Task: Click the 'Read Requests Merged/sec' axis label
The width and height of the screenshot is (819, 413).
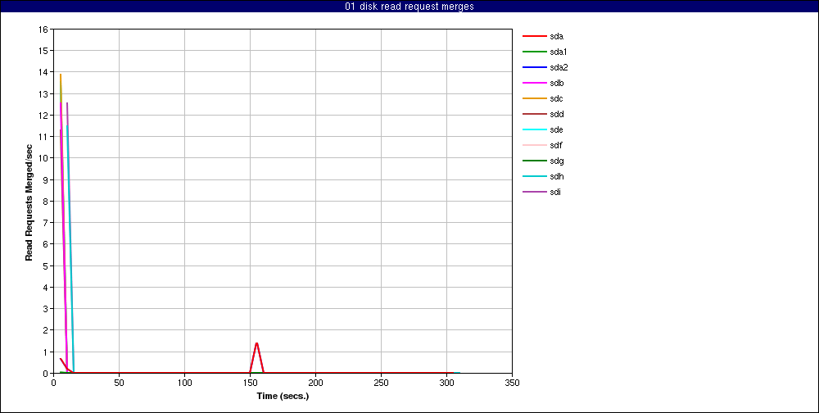Action: (x=29, y=202)
